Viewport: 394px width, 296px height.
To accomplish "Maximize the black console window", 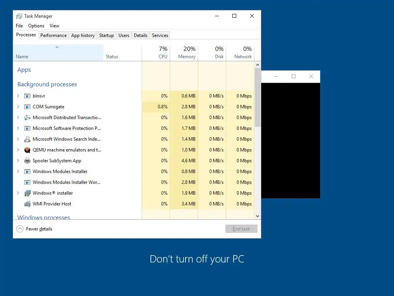I will point(294,77).
